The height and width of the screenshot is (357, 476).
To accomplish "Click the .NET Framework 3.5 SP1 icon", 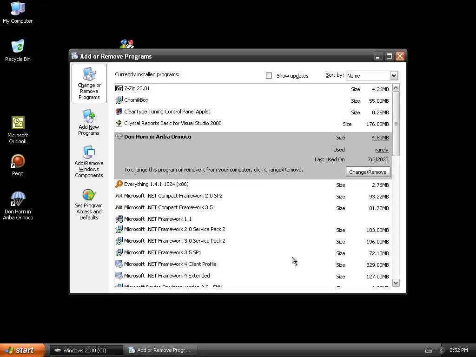I will click(119, 252).
